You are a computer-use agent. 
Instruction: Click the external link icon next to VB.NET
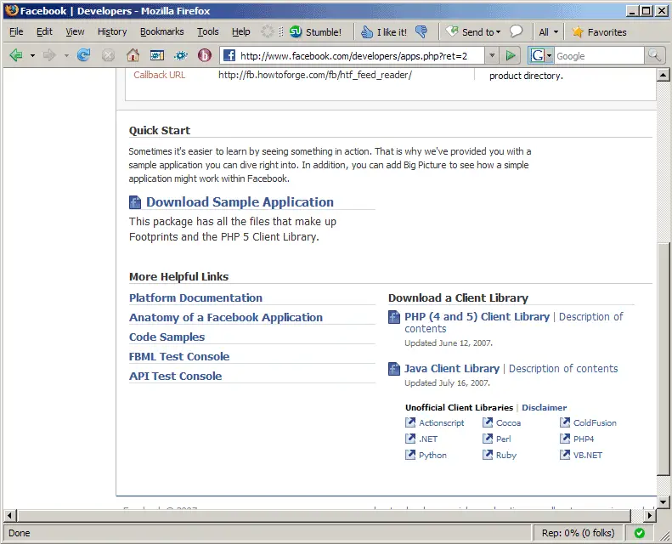pos(565,455)
